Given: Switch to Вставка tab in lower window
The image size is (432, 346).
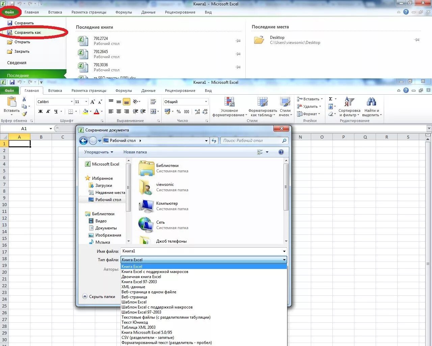Looking at the screenshot, I should 55,91.
